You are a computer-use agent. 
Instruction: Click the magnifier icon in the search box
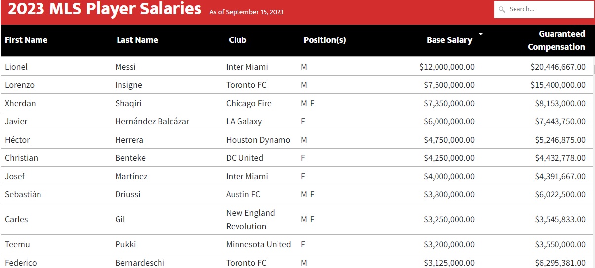pyautogui.click(x=502, y=9)
